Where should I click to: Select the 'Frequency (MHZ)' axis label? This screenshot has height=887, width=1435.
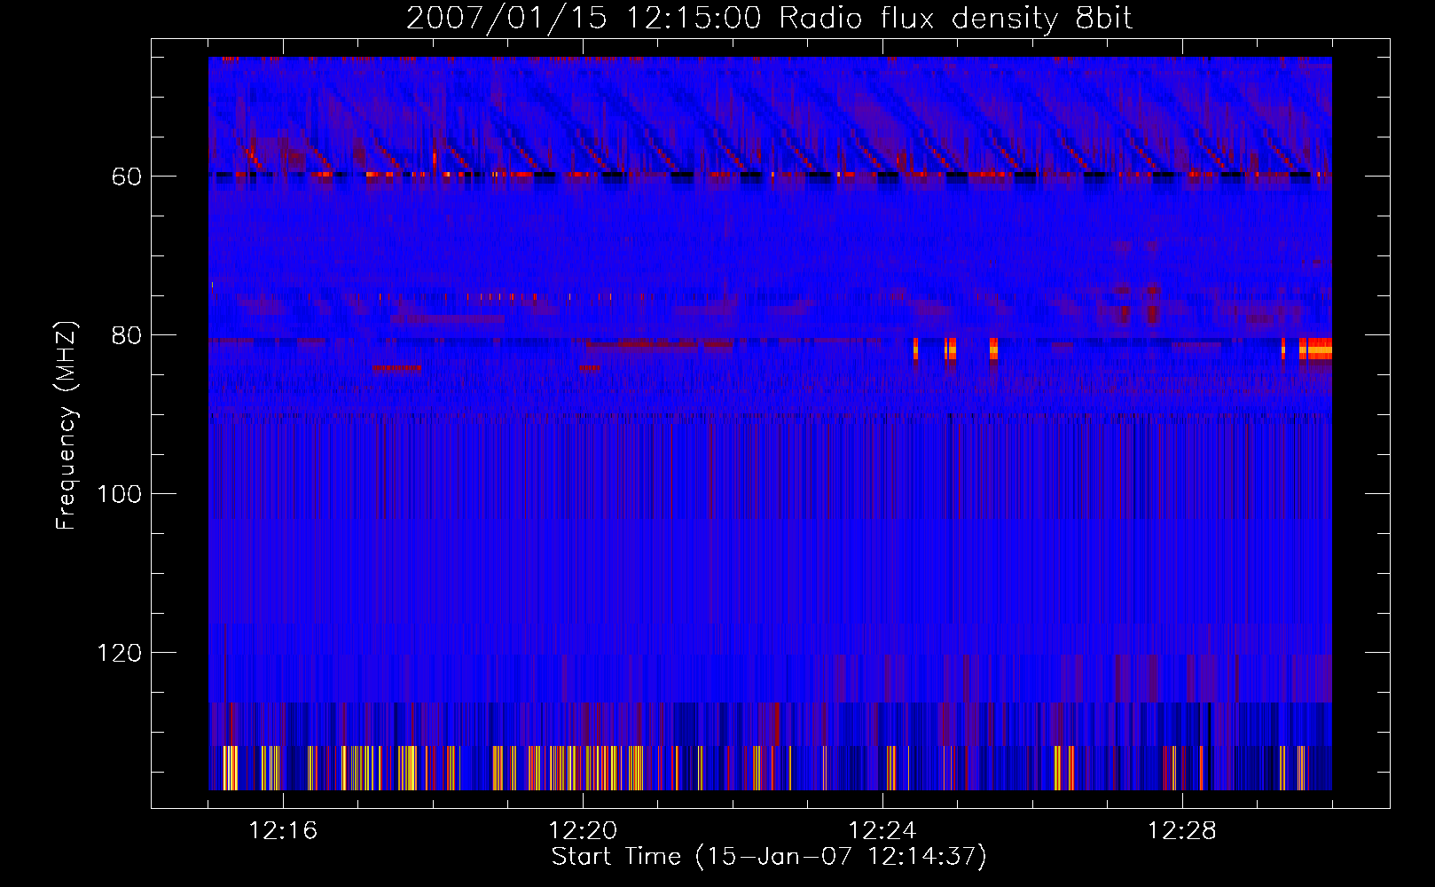[x=67, y=426]
